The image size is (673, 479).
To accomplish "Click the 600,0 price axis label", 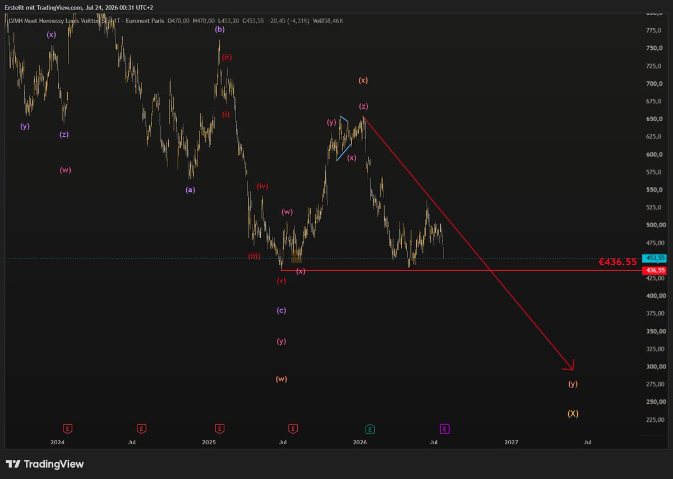I will tap(653, 154).
